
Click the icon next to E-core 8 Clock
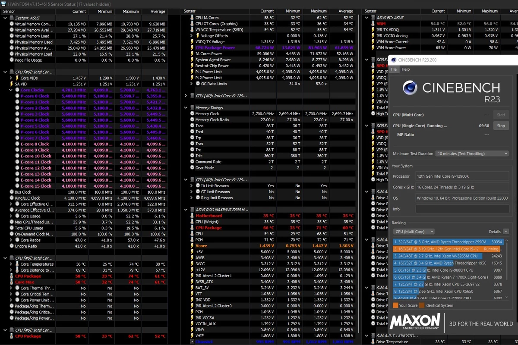point(17,144)
